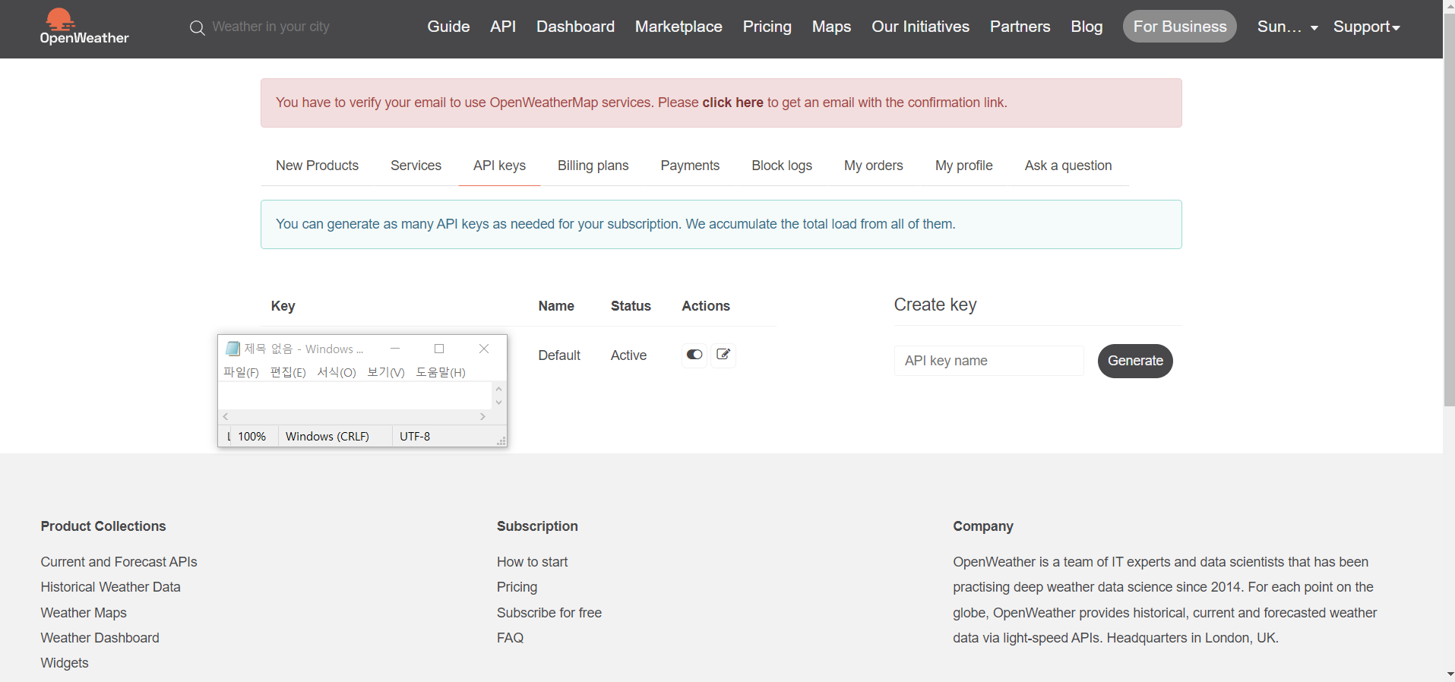Open Weather Maps footer link
Screen dimensions: 1455x682
pos(84,613)
